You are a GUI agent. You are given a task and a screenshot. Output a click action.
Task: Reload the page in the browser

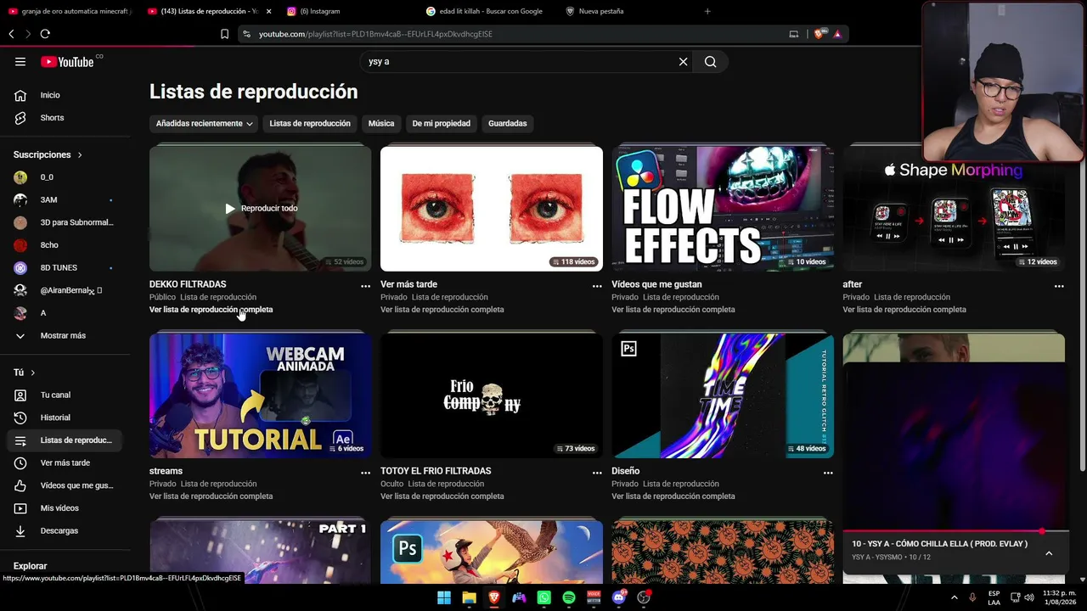click(x=45, y=34)
